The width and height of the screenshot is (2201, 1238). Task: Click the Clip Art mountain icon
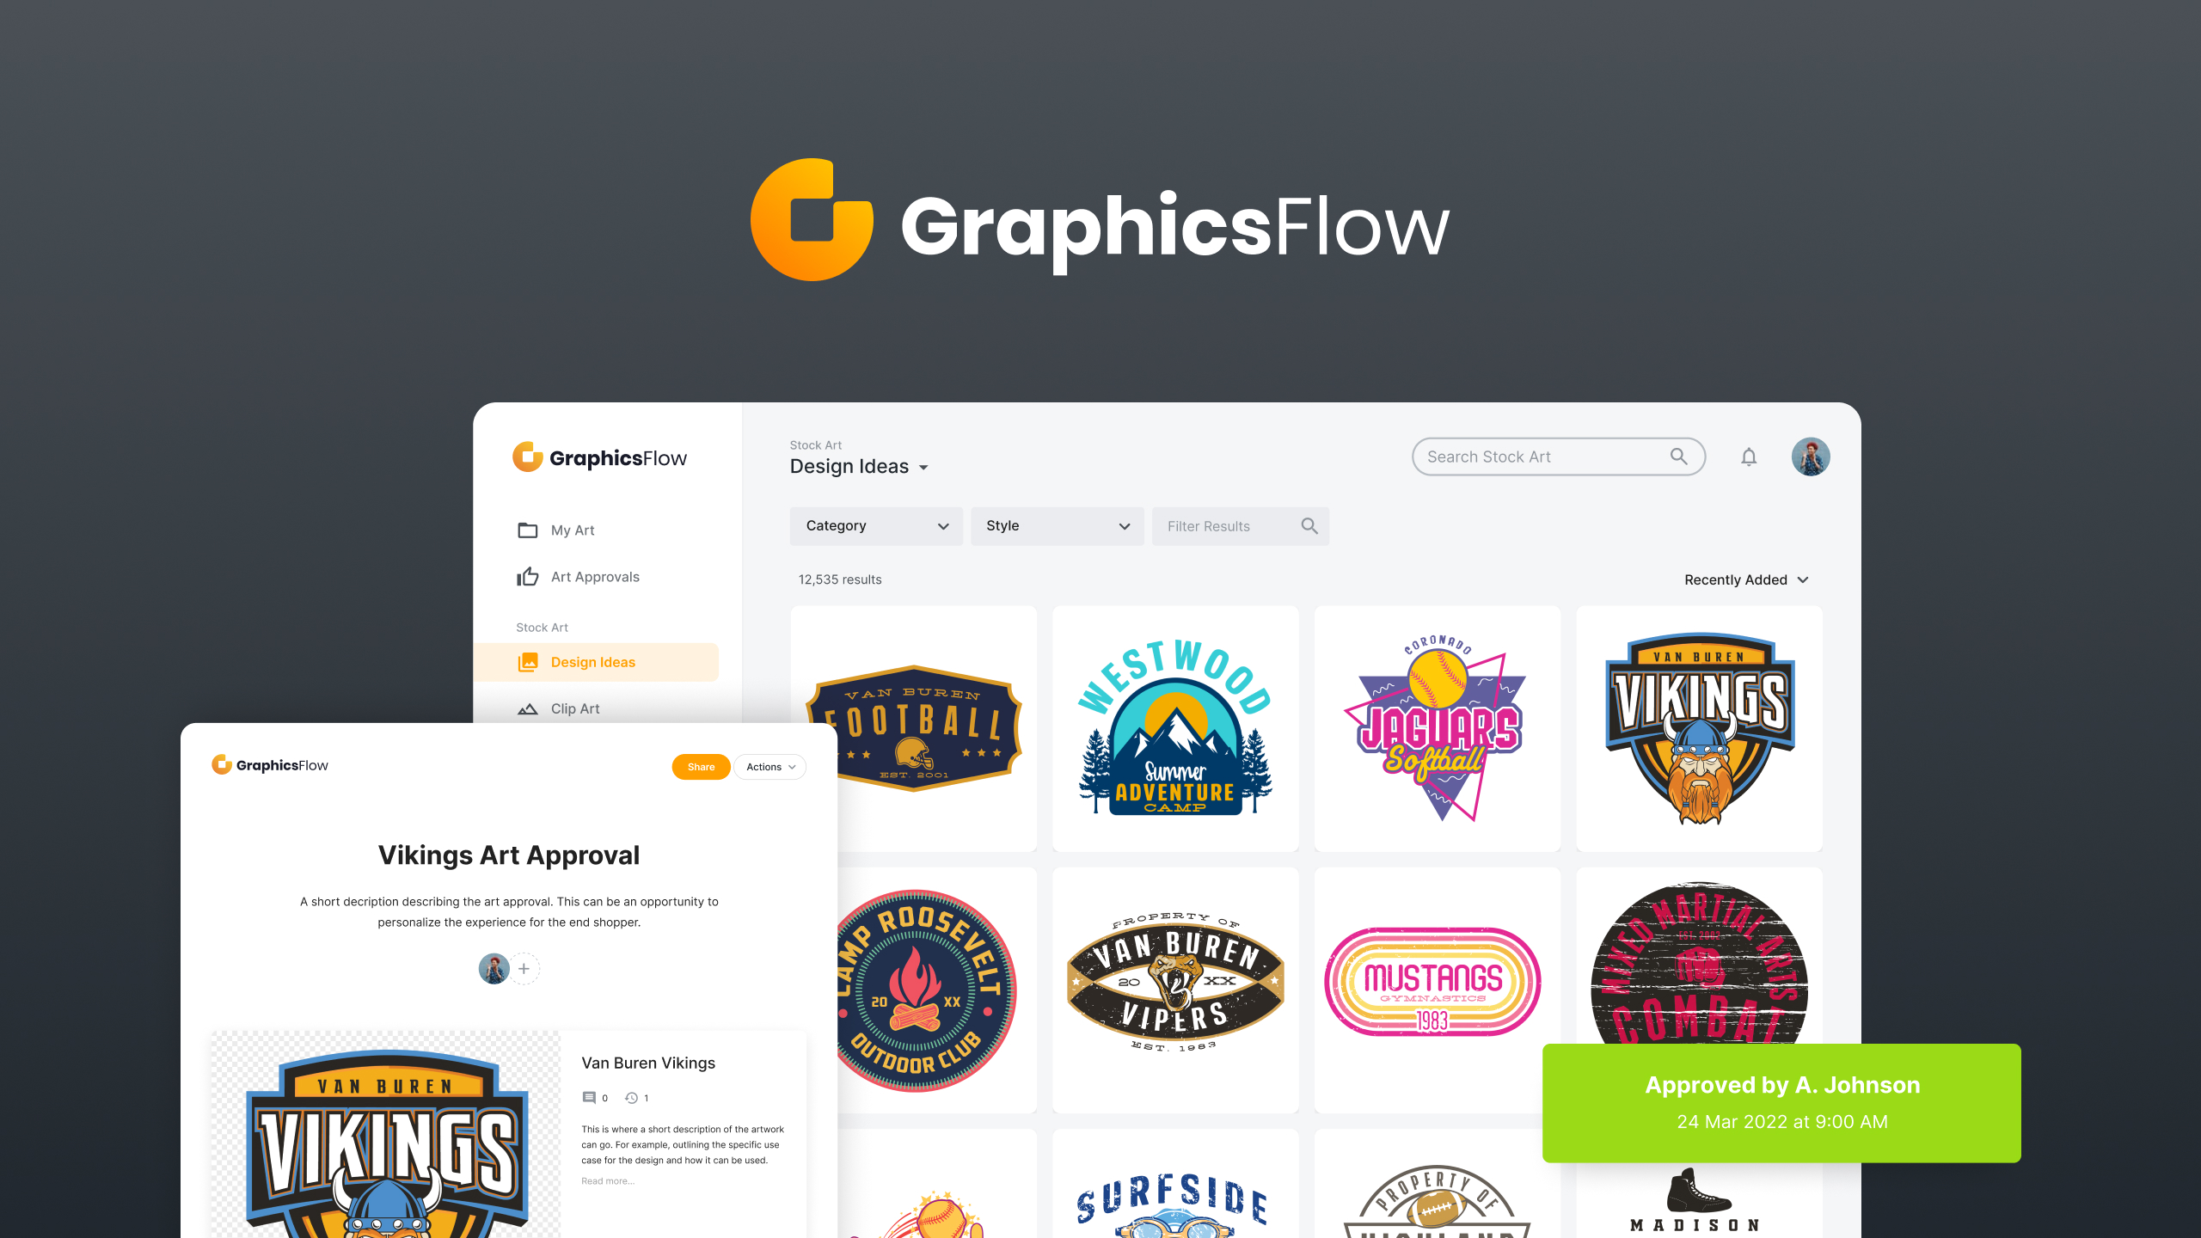pos(528,708)
